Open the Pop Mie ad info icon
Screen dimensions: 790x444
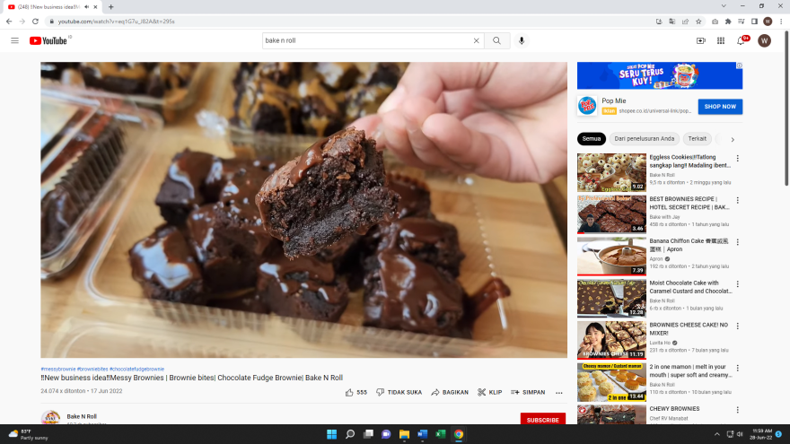click(x=739, y=65)
